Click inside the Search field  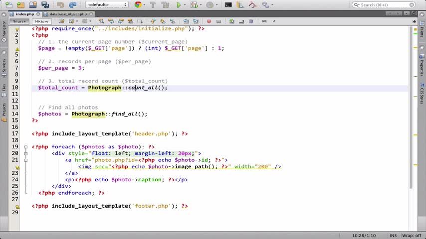pos(384,4)
